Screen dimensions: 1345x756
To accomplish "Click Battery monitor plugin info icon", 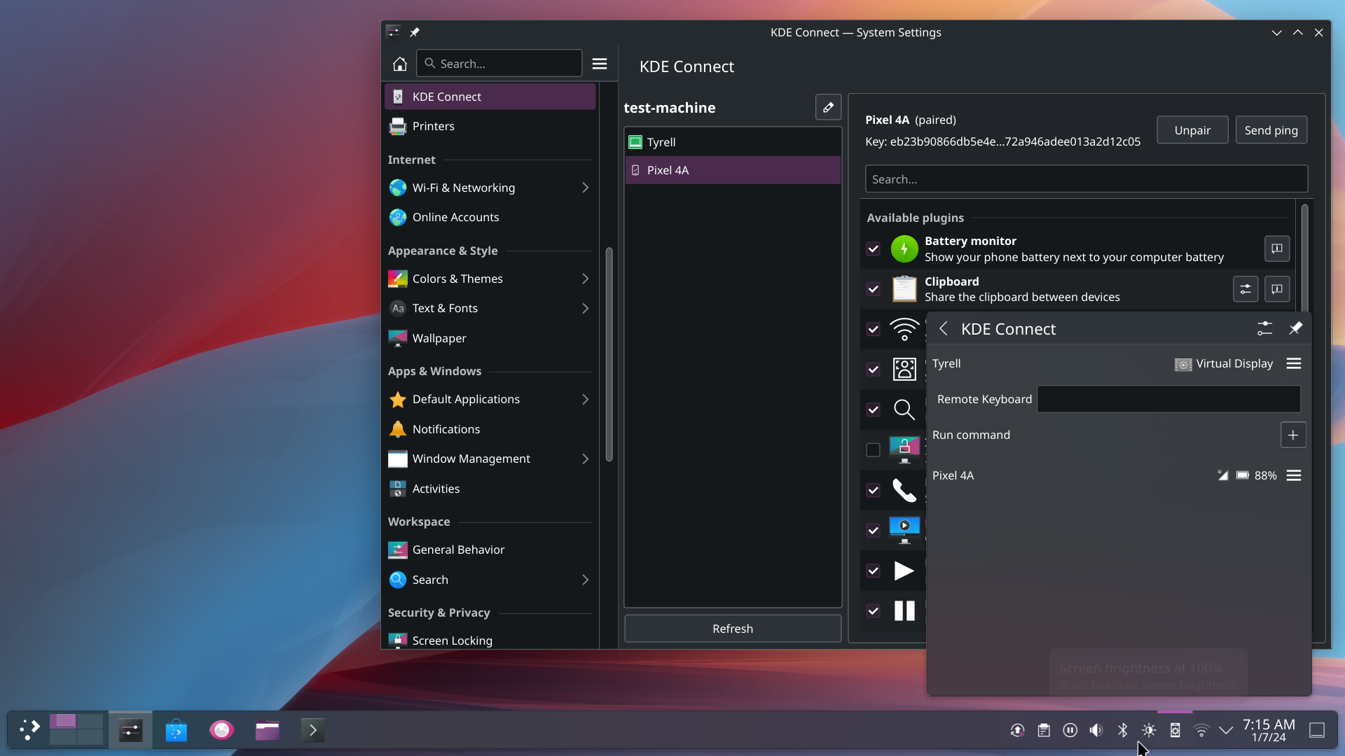I will [x=1277, y=248].
